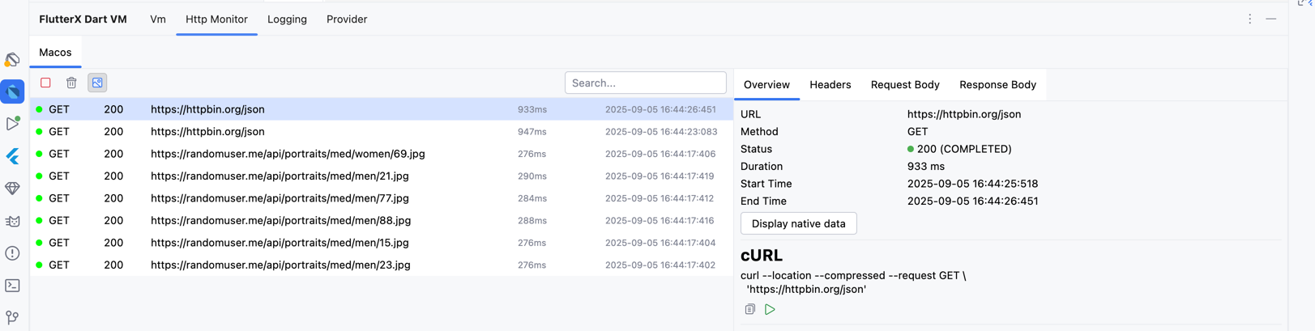Screen dimensions: 1315x331
Task: Click the diamond gem icon in sidebar
Action: tap(12, 189)
